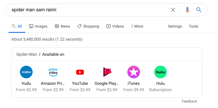Click the iTunes star logo icon
This screenshot has width=218, height=108.
click(134, 72)
